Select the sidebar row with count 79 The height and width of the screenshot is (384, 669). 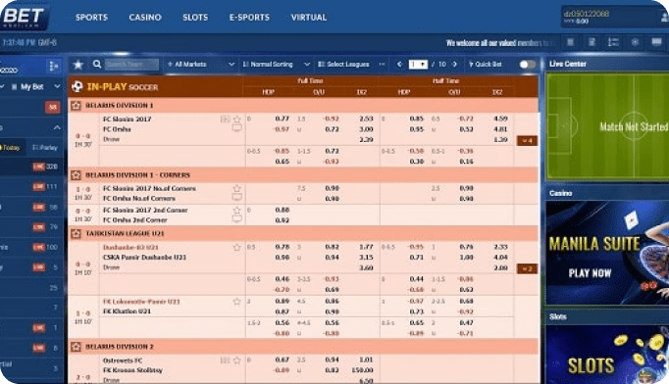click(x=32, y=226)
